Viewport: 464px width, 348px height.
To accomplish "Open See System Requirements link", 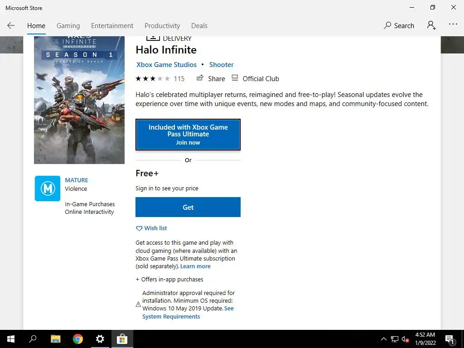I will pos(188,313).
